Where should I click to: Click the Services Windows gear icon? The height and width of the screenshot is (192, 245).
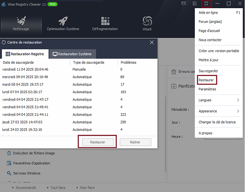[x=9, y=173]
